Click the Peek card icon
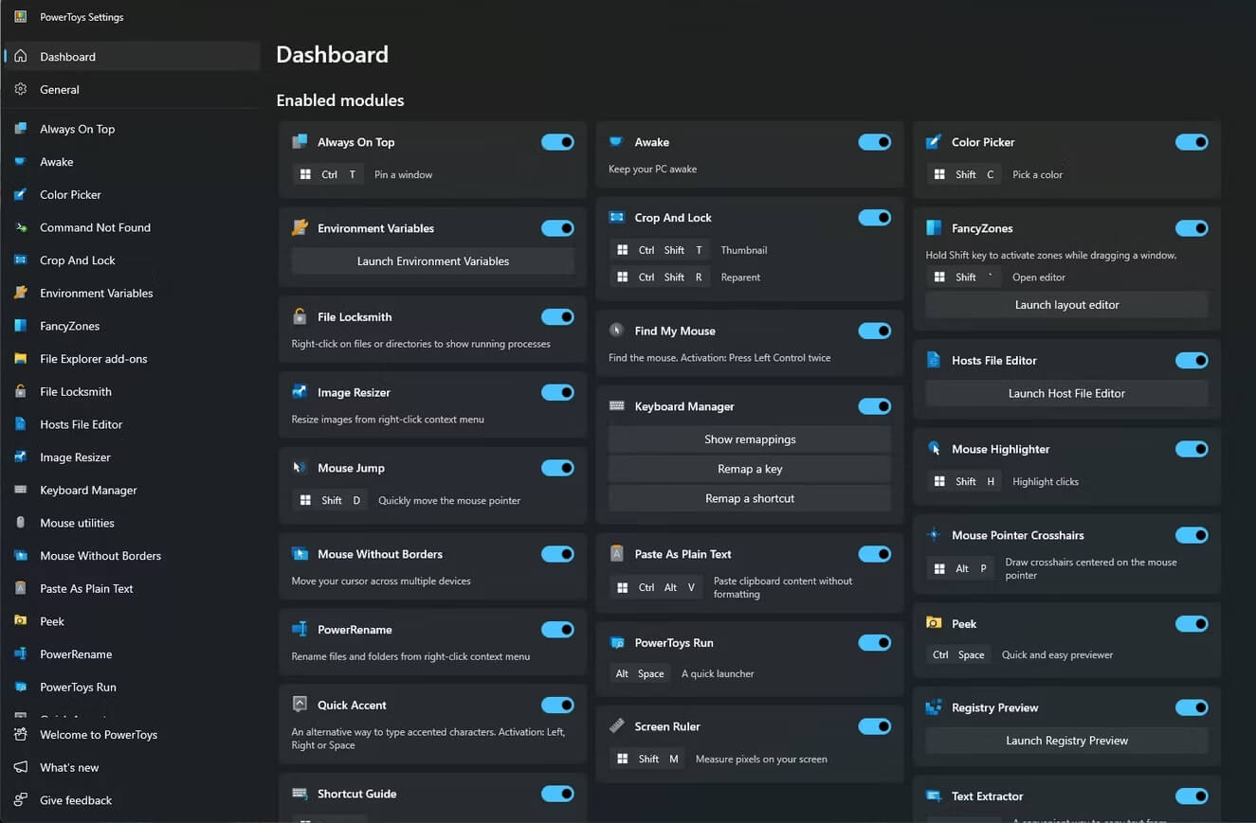This screenshot has width=1256, height=823. pos(934,624)
